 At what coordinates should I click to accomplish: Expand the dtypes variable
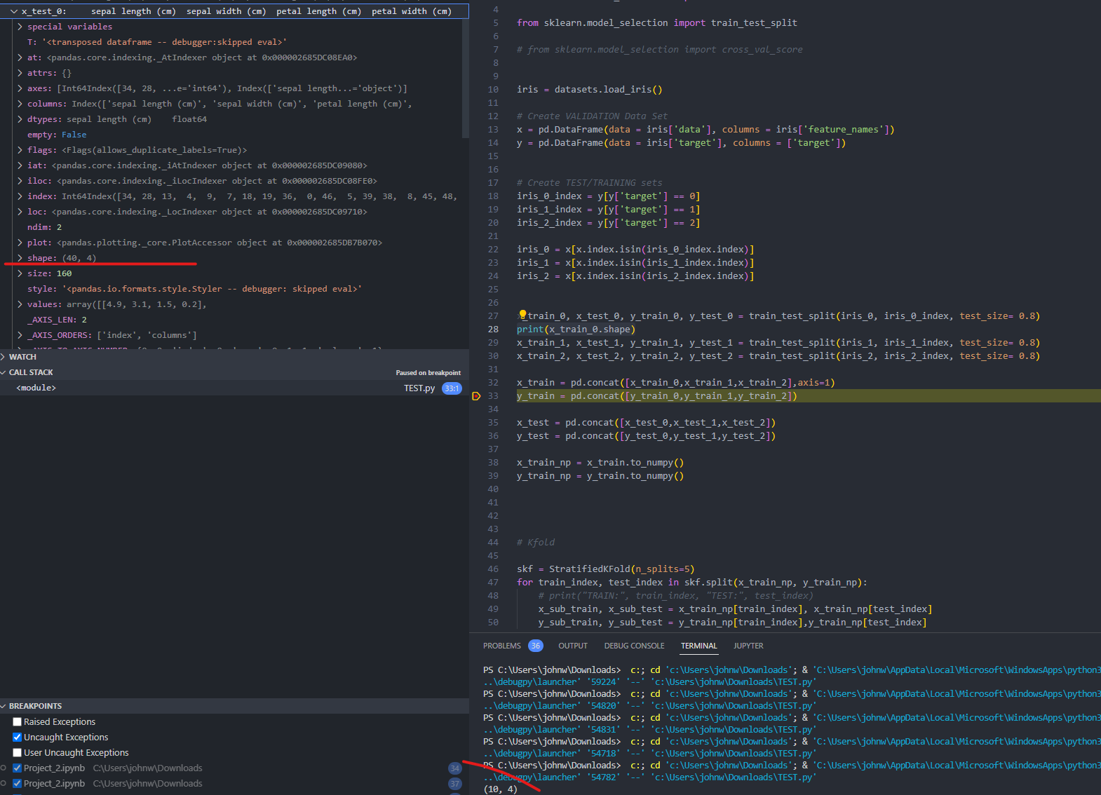tap(20, 119)
